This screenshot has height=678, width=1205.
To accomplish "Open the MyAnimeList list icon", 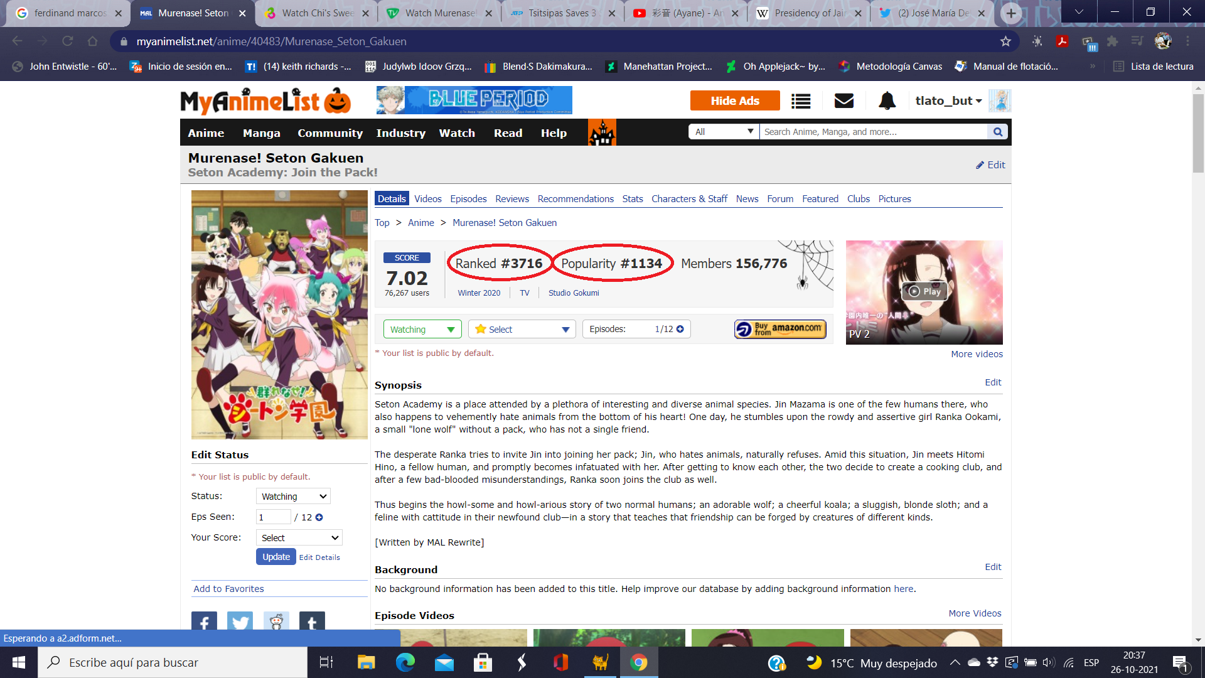I will (x=801, y=101).
